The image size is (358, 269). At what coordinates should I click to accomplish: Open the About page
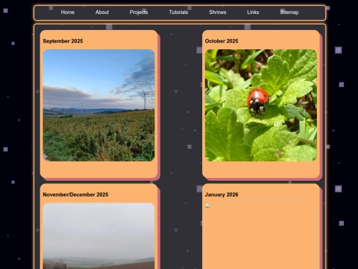102,13
